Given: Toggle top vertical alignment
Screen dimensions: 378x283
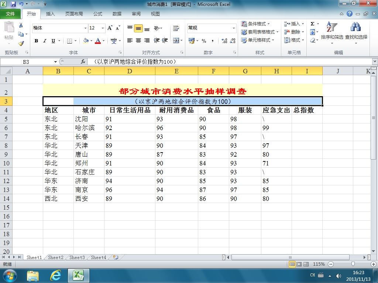Looking at the screenshot, I should pyautogui.click(x=130, y=28).
